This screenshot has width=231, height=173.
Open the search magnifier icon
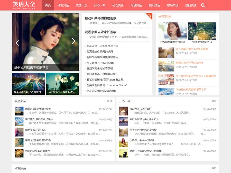(203, 5)
